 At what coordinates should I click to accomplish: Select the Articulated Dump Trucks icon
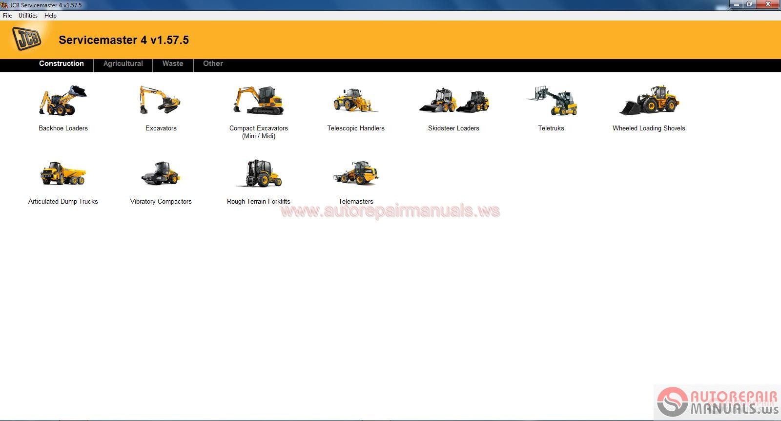[x=63, y=173]
